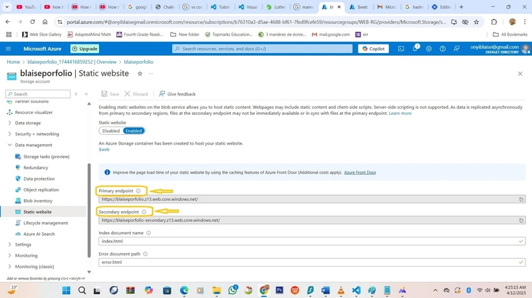This screenshot has width=532, height=298.
Task: Set Static website to Disabled
Action: pos(111,131)
